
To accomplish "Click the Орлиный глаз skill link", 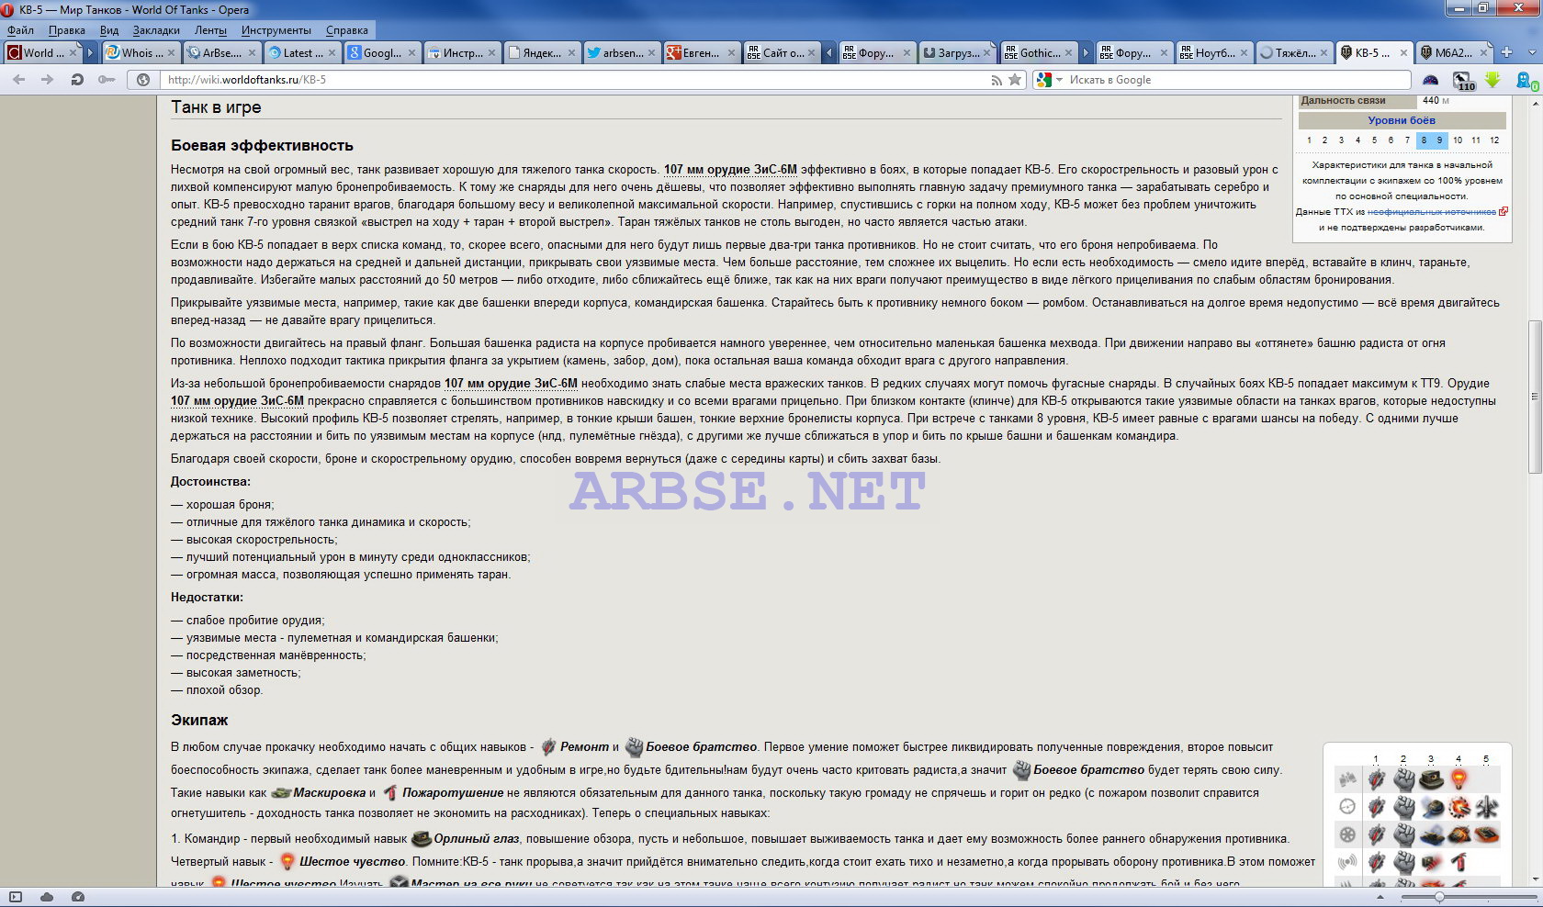I will coord(476,838).
